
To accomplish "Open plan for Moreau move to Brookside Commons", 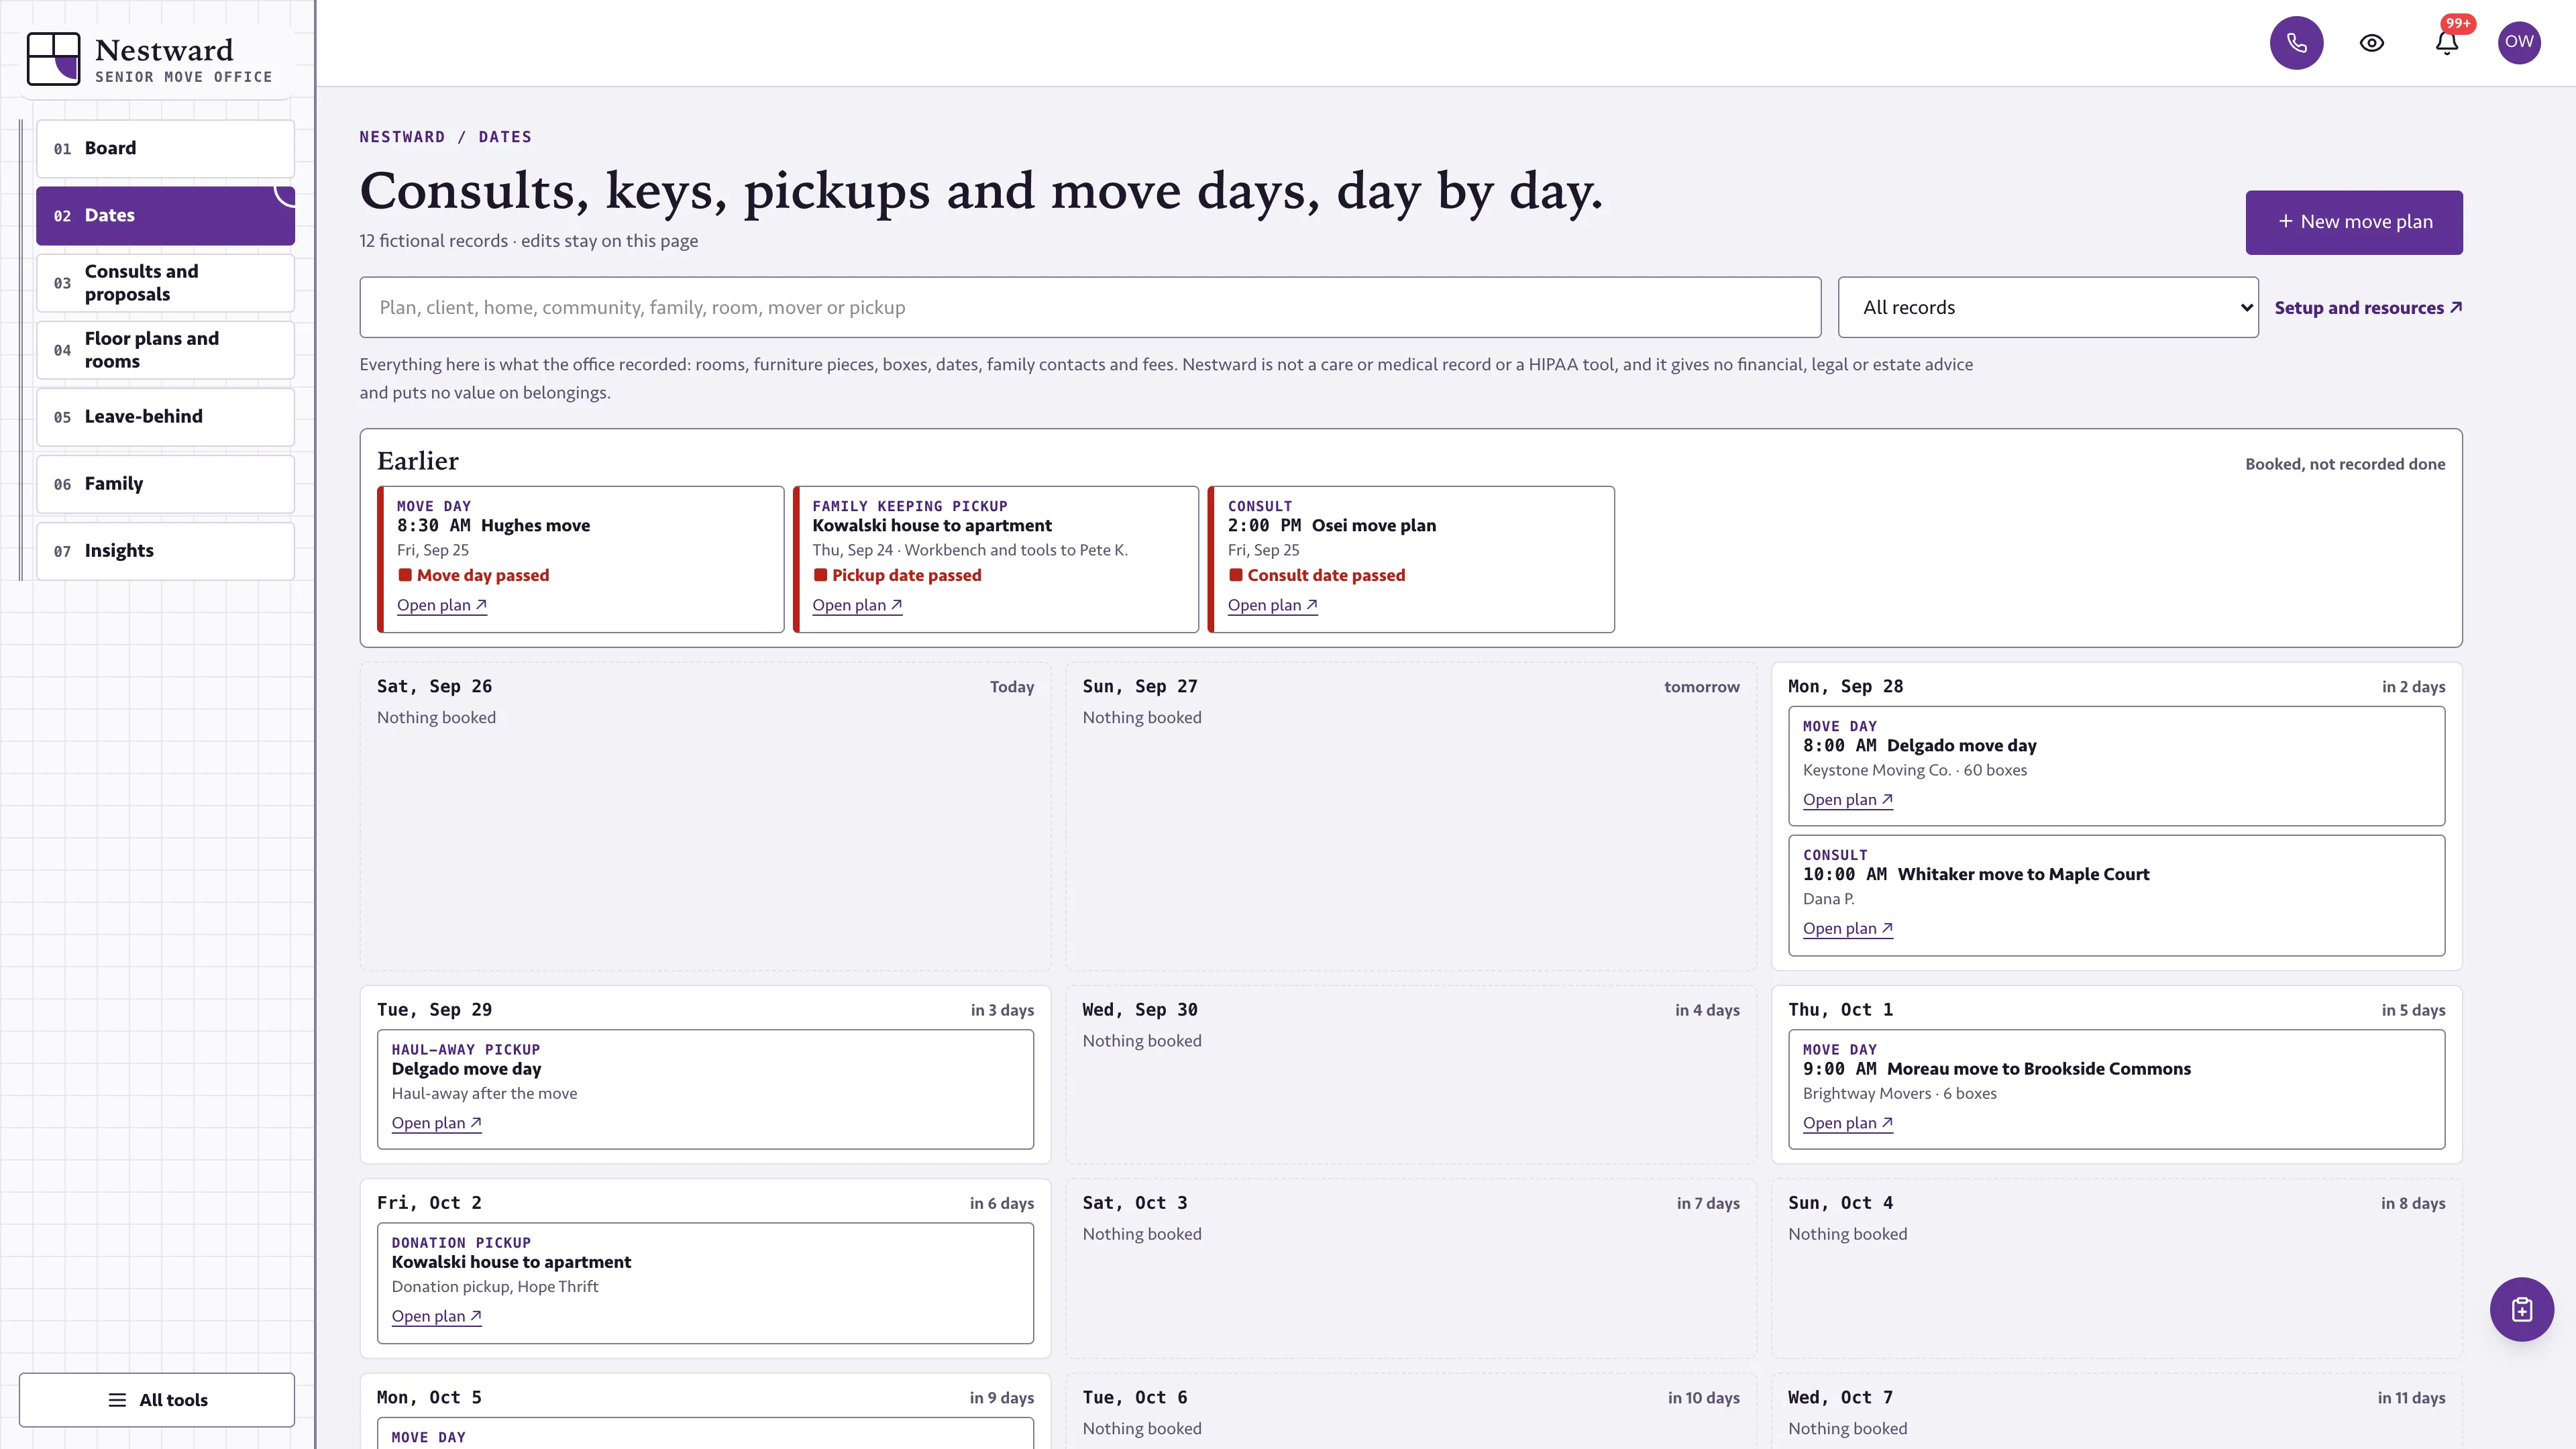I will (1847, 1123).
